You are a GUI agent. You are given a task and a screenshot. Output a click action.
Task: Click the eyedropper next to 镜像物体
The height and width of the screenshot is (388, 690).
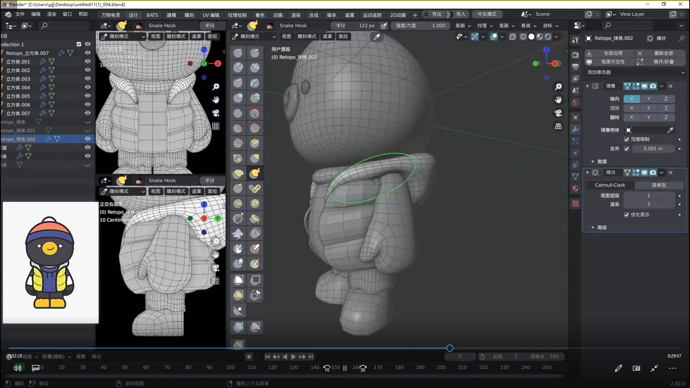click(x=670, y=130)
